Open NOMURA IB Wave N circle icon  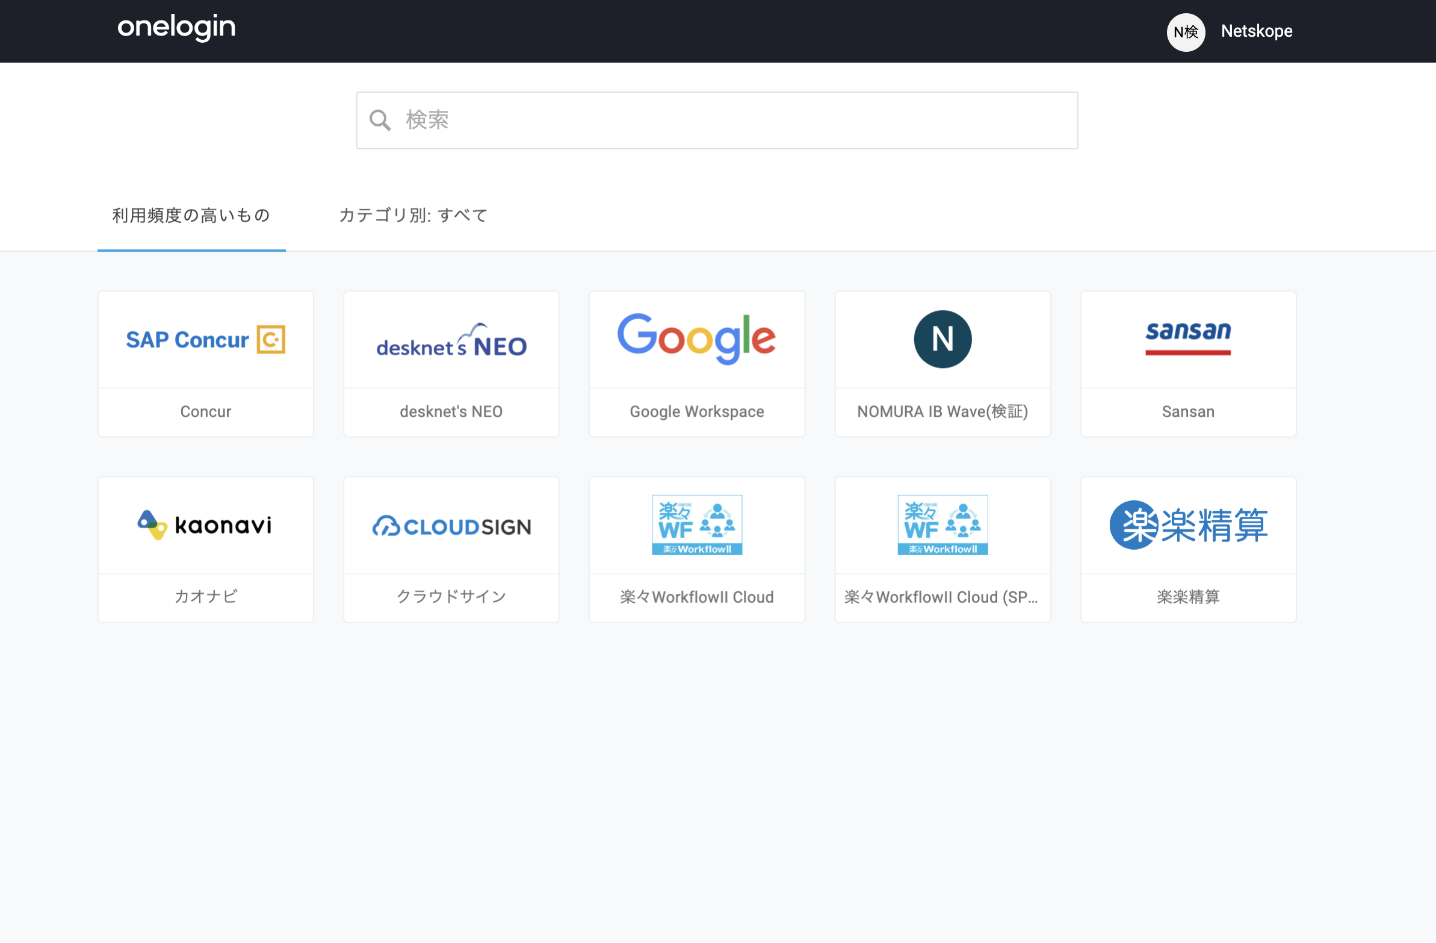pyautogui.click(x=942, y=338)
